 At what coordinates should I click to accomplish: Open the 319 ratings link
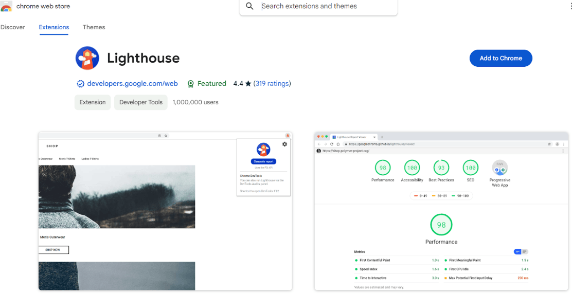pos(272,83)
